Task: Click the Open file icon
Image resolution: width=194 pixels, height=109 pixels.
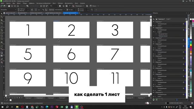Action: coord(5,6)
